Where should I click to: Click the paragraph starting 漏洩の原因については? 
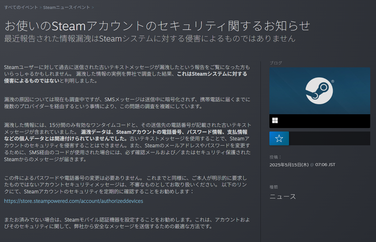pyautogui.click(x=127, y=103)
